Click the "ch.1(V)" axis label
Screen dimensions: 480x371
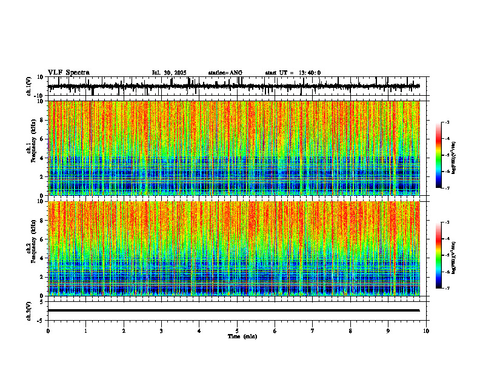pyautogui.click(x=28, y=86)
